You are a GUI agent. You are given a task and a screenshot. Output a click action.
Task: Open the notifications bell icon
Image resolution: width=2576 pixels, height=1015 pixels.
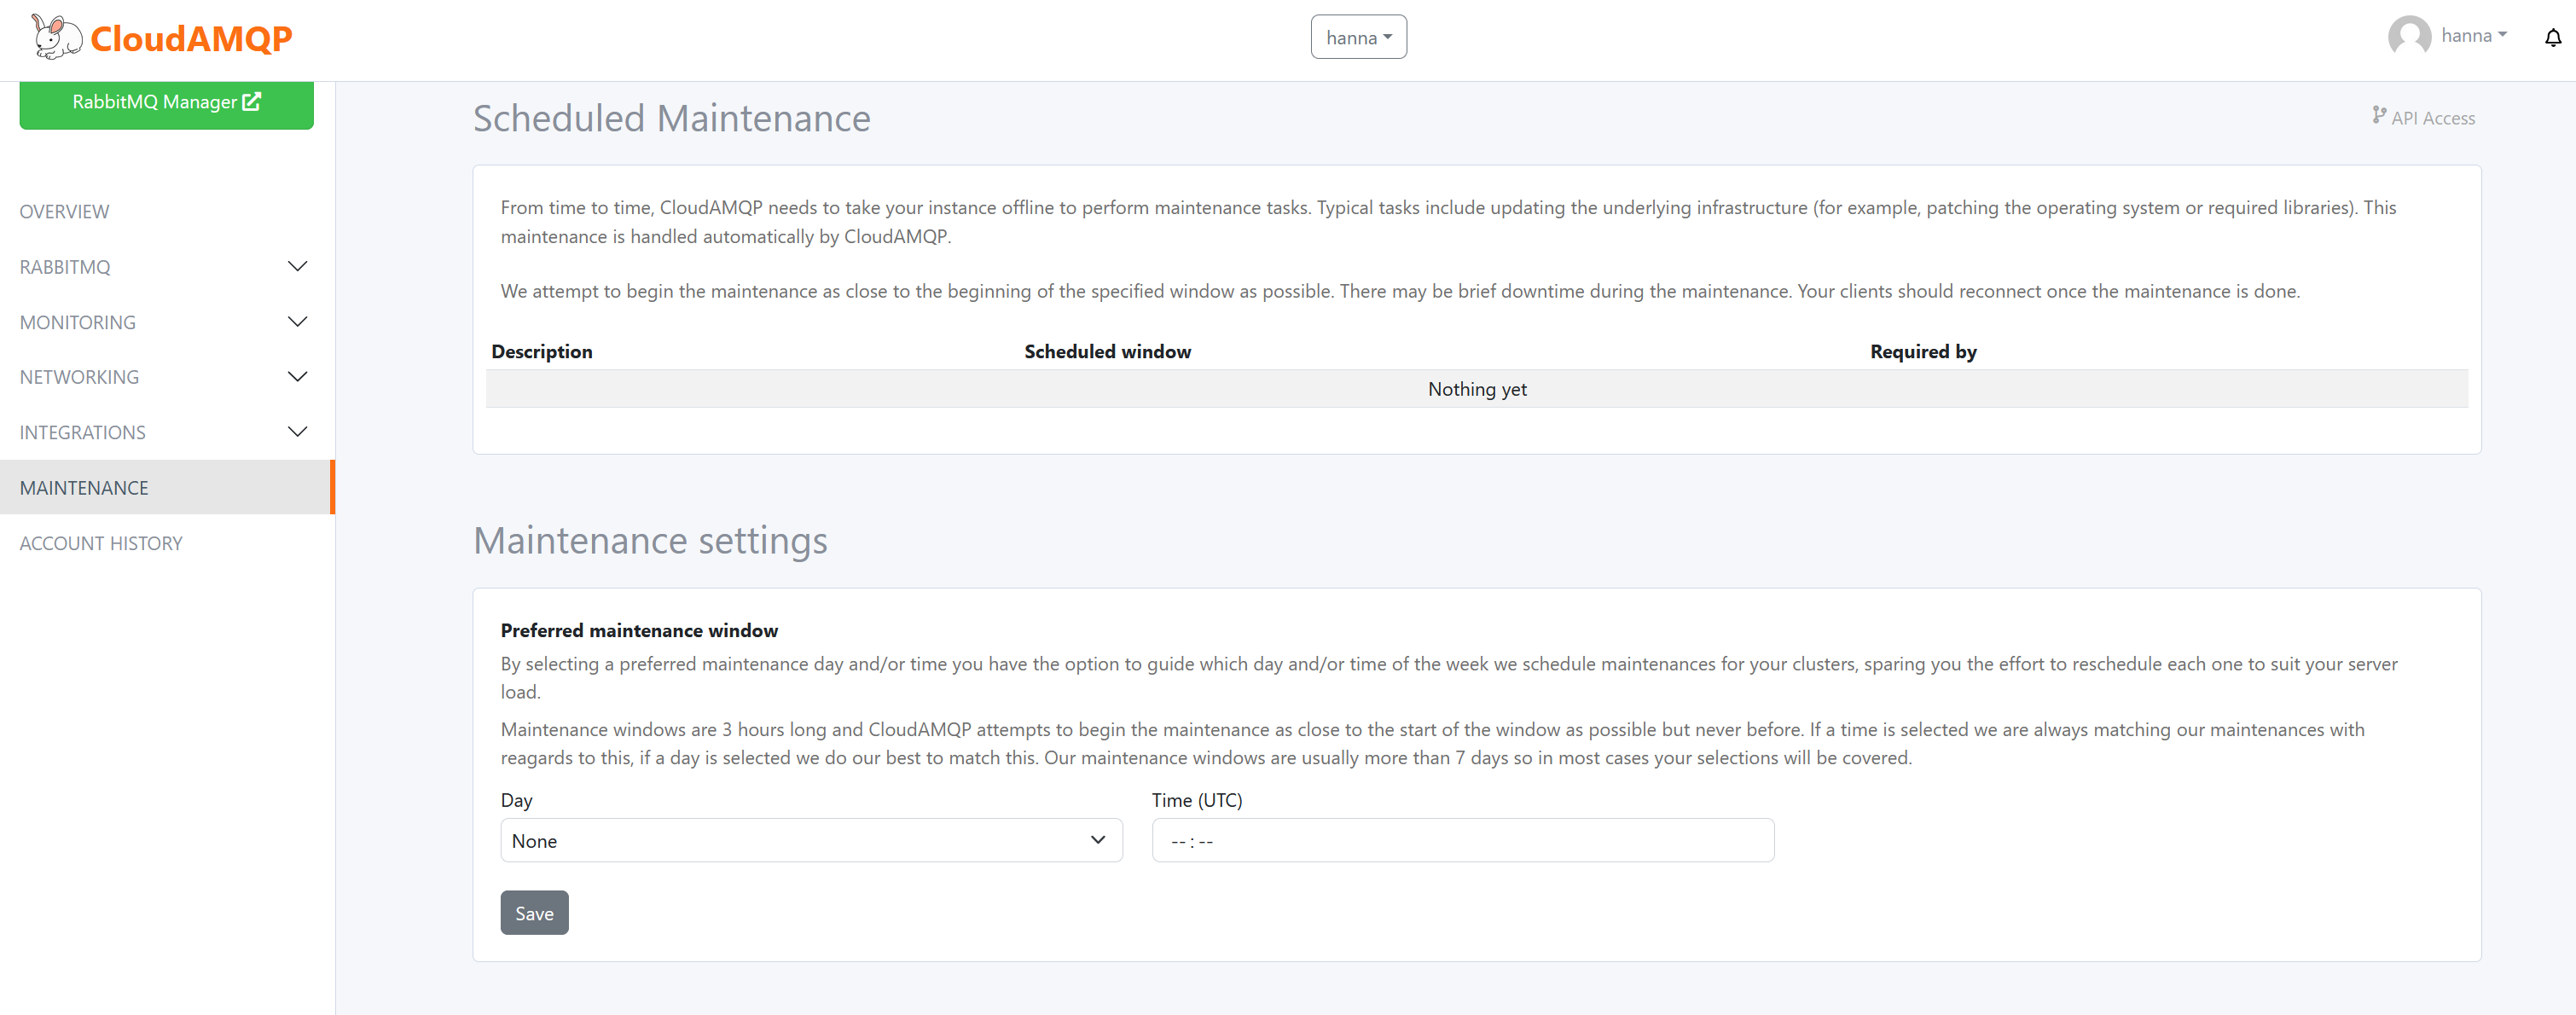(2552, 38)
